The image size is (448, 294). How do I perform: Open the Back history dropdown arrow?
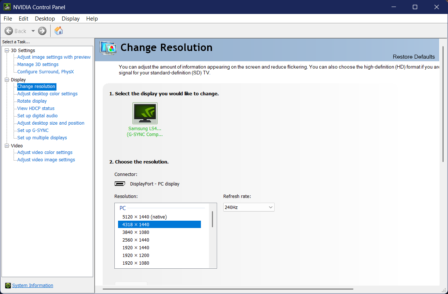tap(33, 31)
